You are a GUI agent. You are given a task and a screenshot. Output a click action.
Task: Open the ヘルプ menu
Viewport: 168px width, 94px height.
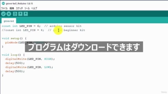coord(34,8)
